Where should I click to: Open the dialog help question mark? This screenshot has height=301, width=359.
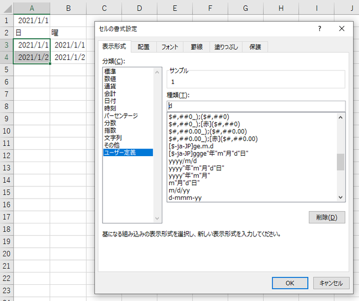tap(320, 29)
